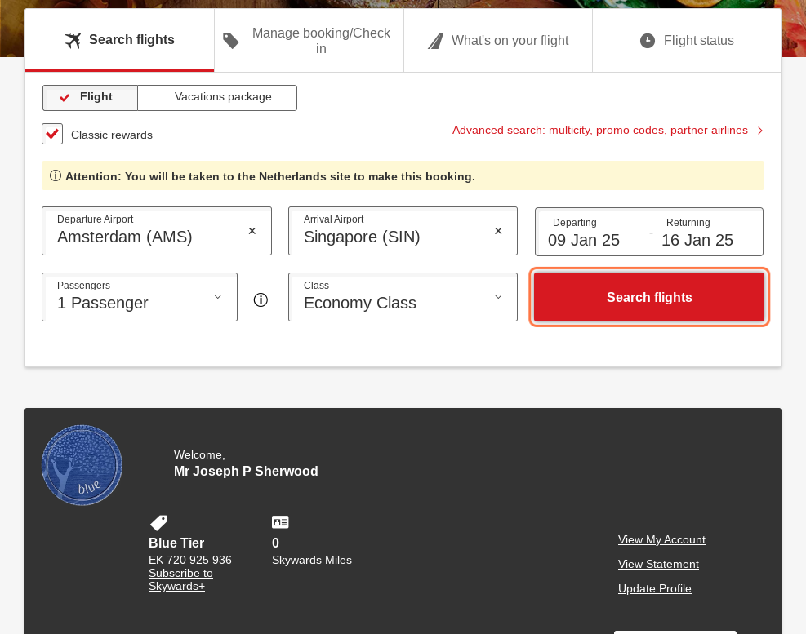
Task: Click the Departure Airport Amsterdam field
Action: [x=157, y=231]
